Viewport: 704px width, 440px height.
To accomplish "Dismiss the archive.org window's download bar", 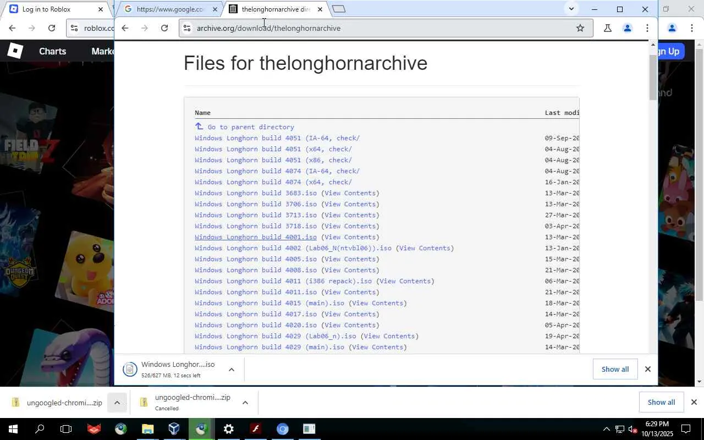I will pos(647,369).
